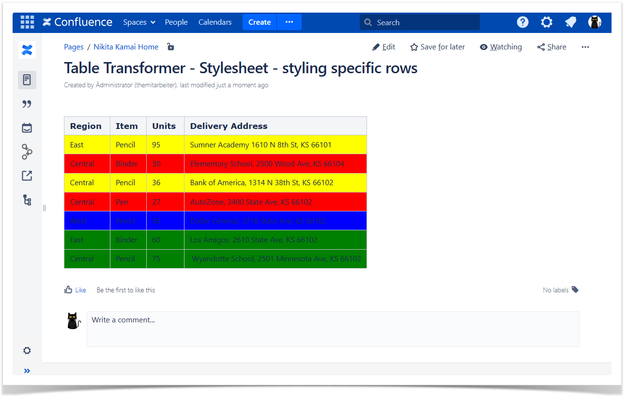
Task: Open Pages icon in left sidebar
Action: click(27, 80)
